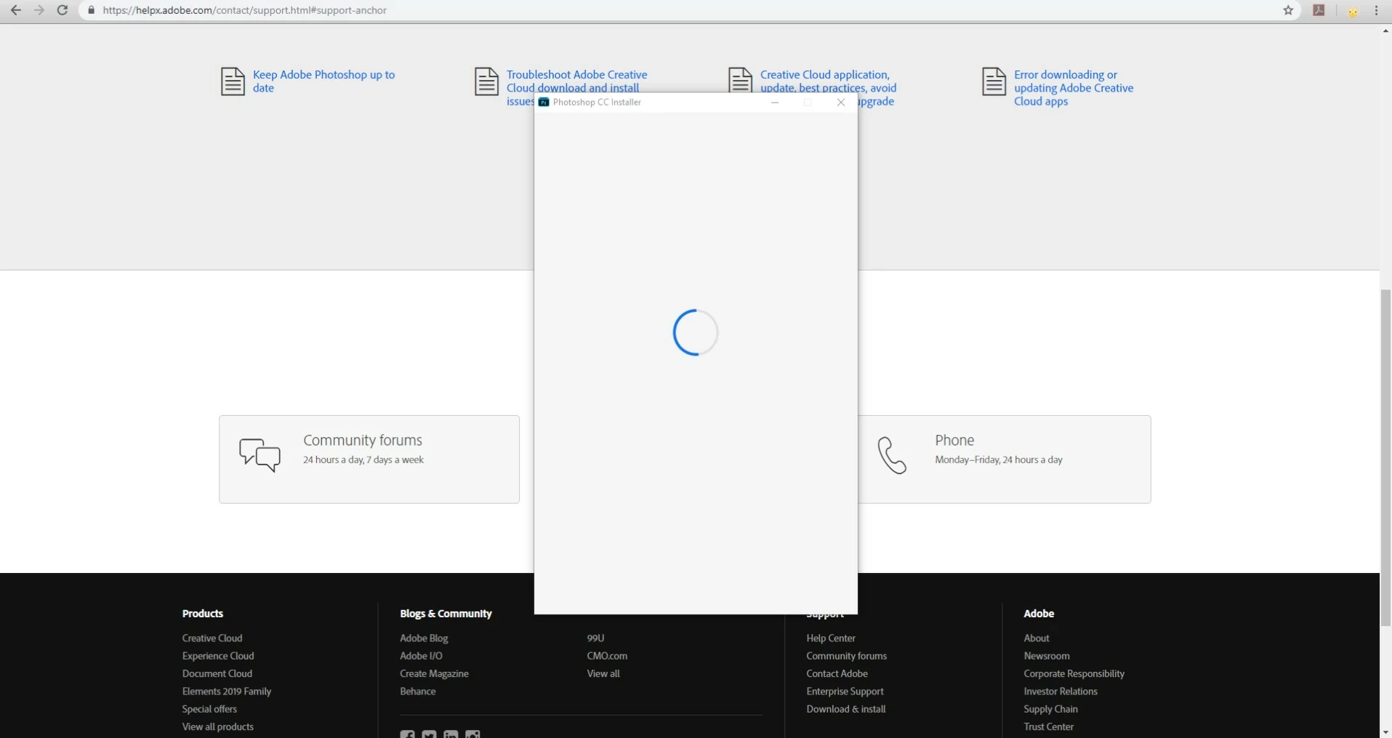
Task: Open Create Magazine footer link
Action: point(434,674)
